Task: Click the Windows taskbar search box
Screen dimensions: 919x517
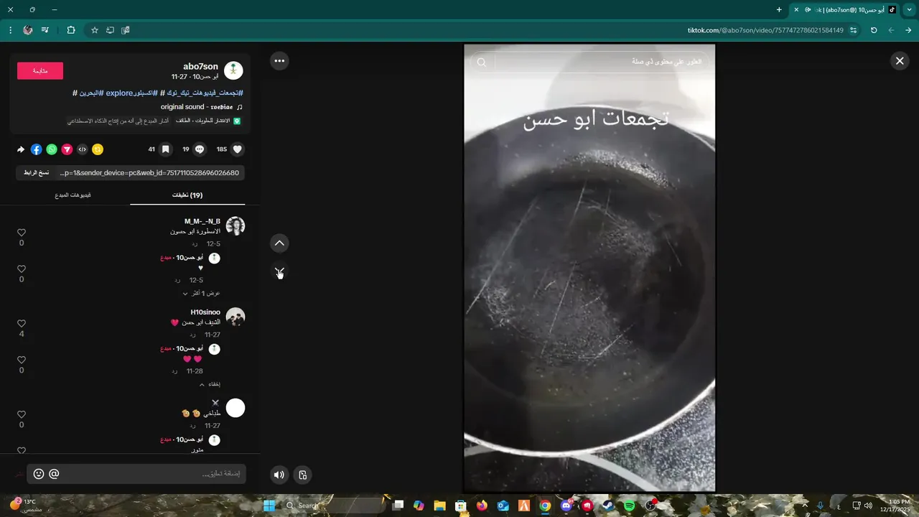Action: coord(335,506)
